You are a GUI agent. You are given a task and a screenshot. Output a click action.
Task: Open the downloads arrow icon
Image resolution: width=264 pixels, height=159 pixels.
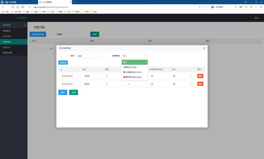point(251,7)
